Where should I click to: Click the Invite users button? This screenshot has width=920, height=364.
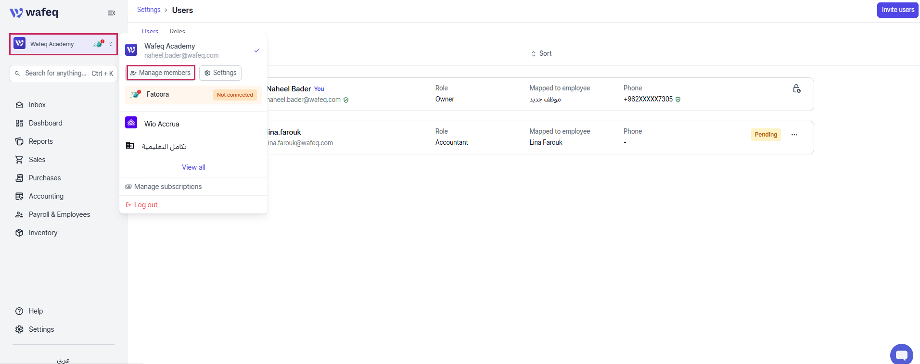[x=898, y=10]
